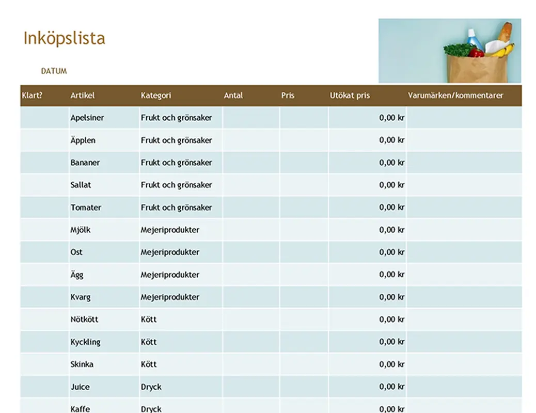Select the Artikel column header
The image size is (536, 413).
83,95
